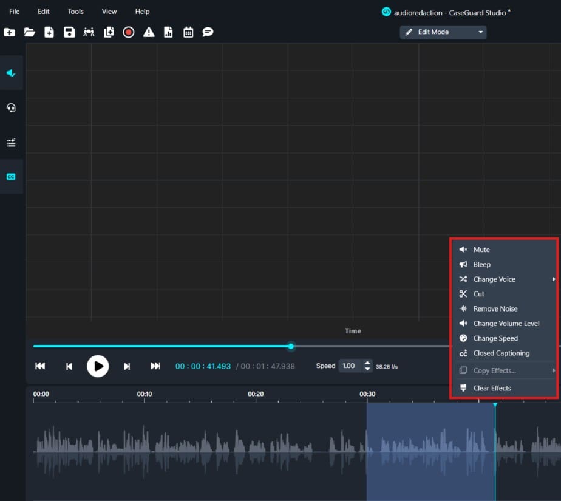The width and height of the screenshot is (561, 501).
Task: Toggle the audio speaker sidebar panel
Action: coord(11,73)
